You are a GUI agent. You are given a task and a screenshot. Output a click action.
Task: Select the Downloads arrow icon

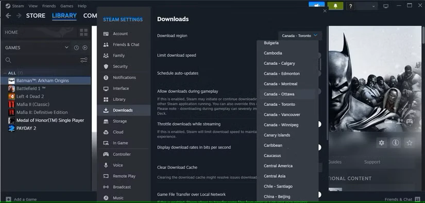pos(106,110)
